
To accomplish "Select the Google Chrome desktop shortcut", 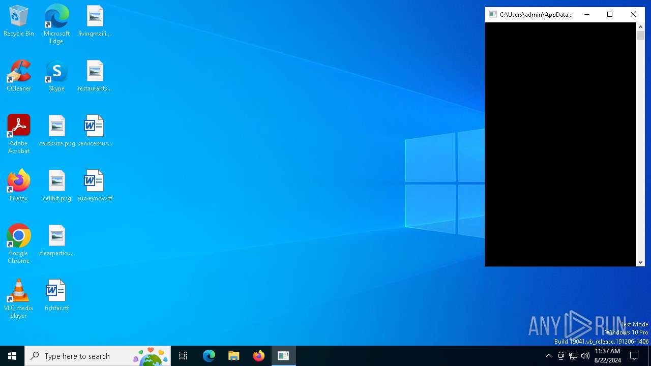I will point(19,244).
